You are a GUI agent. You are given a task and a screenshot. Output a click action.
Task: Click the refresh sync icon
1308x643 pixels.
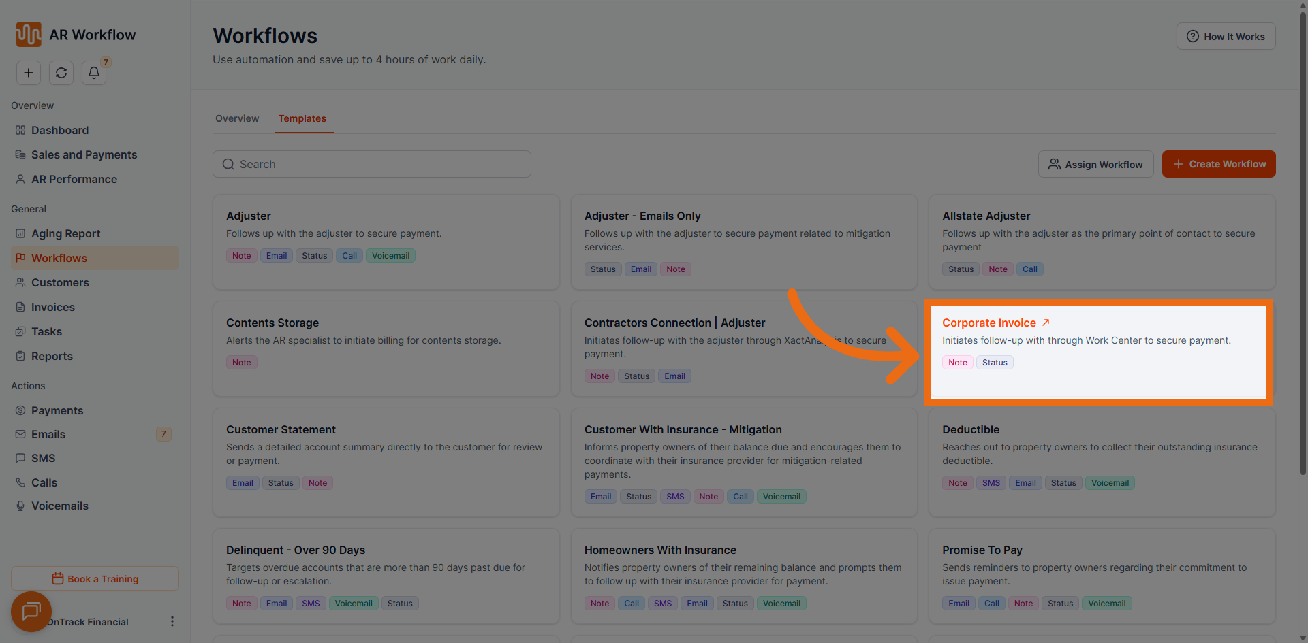(61, 73)
